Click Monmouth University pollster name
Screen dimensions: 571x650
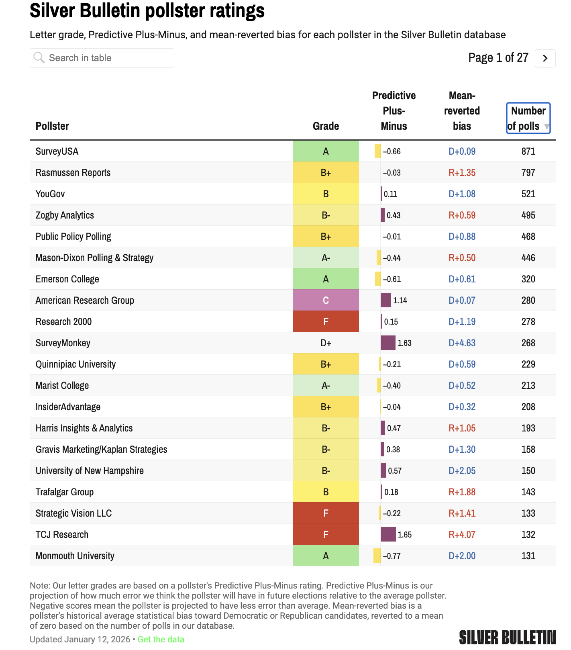click(x=75, y=556)
